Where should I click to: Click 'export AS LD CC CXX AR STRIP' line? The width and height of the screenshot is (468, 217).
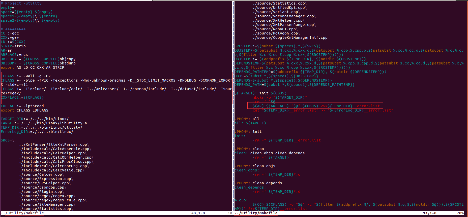click(x=32, y=67)
